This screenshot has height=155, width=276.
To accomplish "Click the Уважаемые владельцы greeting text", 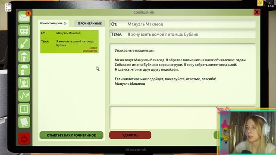I will [135, 50].
